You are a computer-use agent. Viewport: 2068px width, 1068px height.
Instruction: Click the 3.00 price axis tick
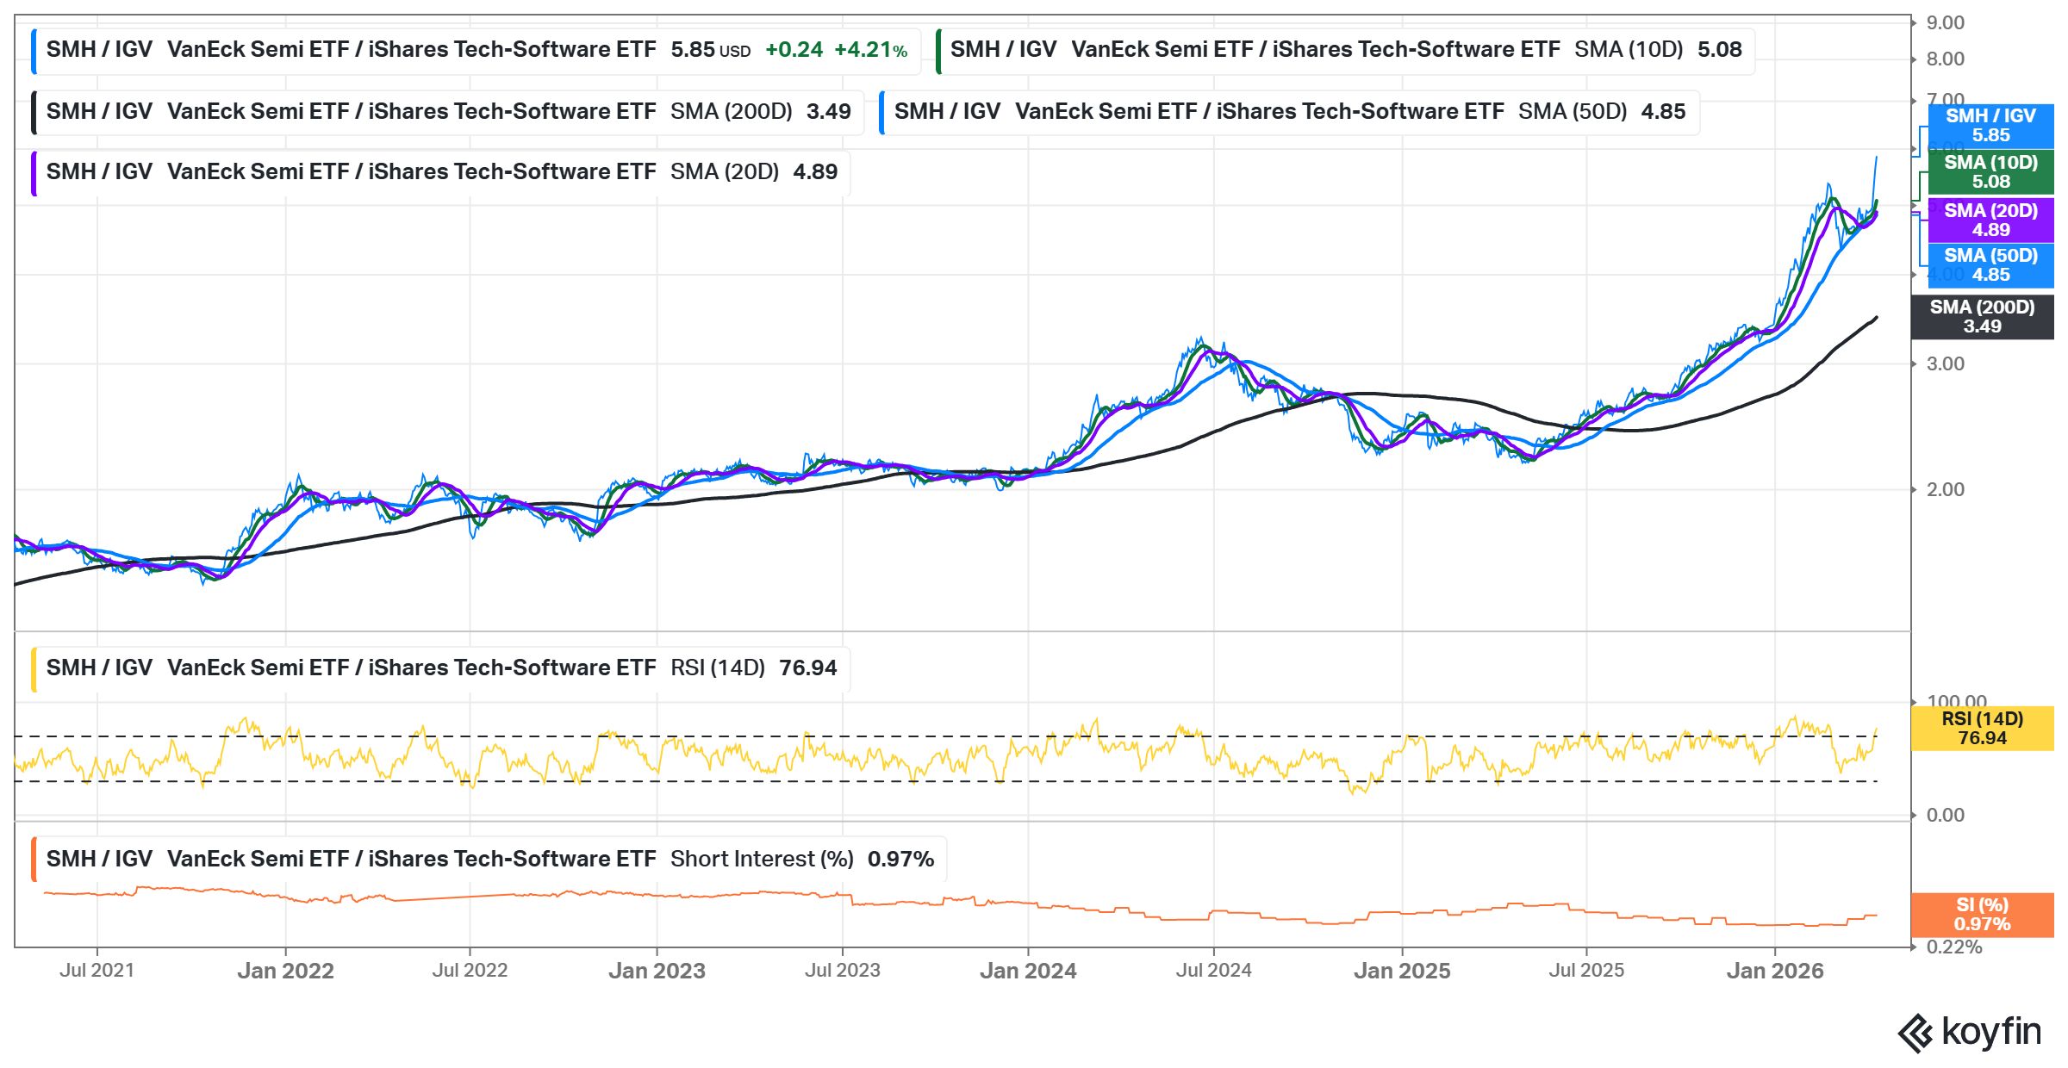tap(1945, 364)
